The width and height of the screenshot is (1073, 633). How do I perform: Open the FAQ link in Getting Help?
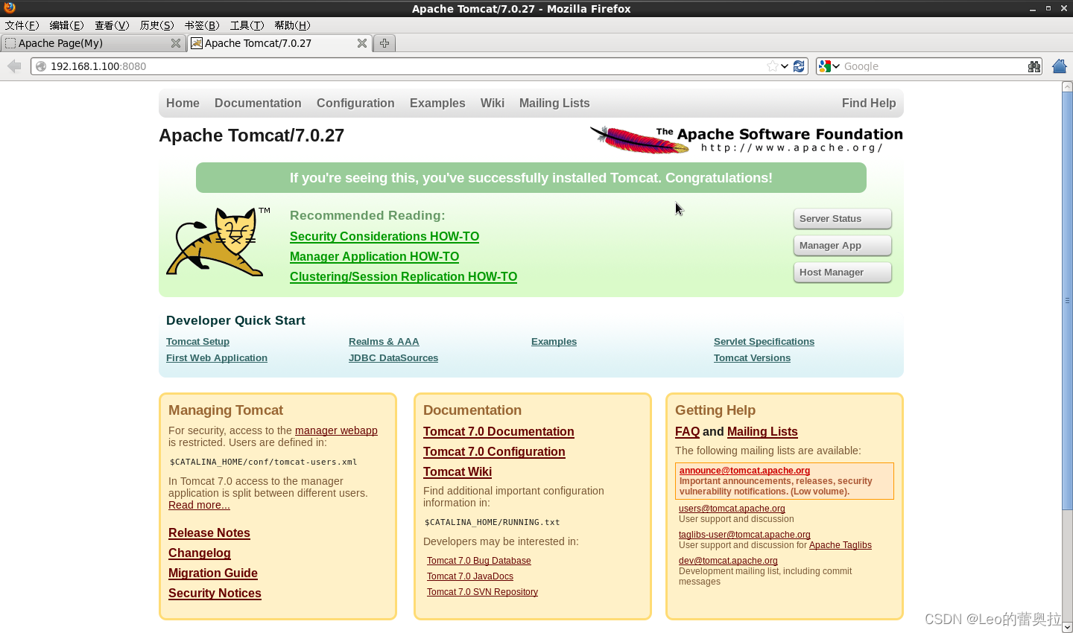(687, 431)
